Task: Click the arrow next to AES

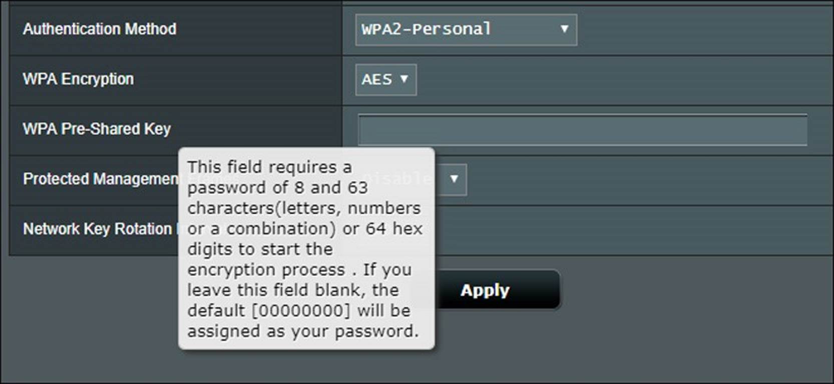Action: point(404,79)
